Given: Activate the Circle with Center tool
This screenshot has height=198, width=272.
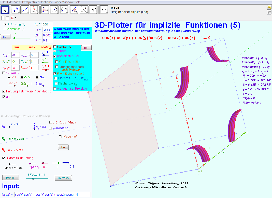Looking at the screenshot, I should tap(54, 10).
